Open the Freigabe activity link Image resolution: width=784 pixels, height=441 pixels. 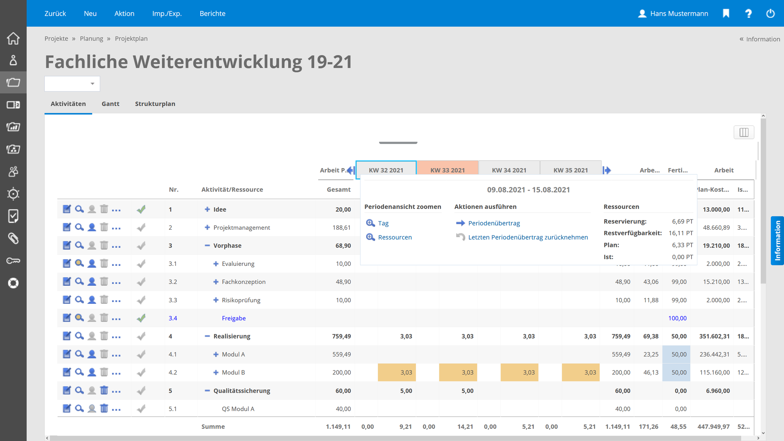[234, 318]
